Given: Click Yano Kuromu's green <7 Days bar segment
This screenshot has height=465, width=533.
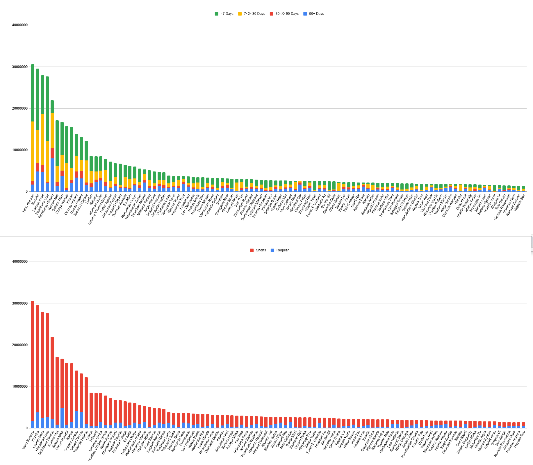Looking at the screenshot, I should click(33, 93).
